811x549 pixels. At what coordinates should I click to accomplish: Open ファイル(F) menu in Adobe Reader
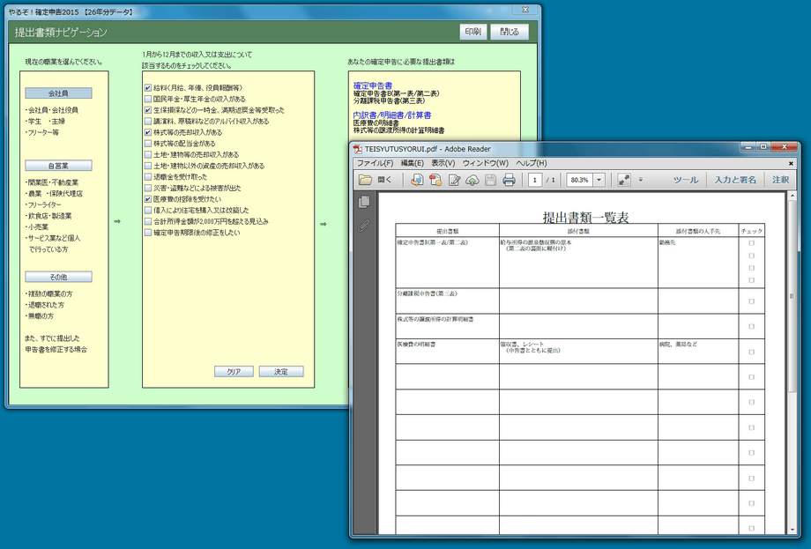coord(375,163)
